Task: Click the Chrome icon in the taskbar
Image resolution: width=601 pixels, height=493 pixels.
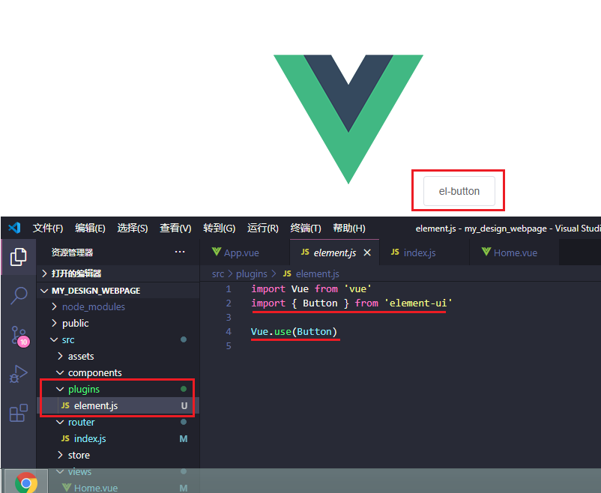Action: pos(26,483)
